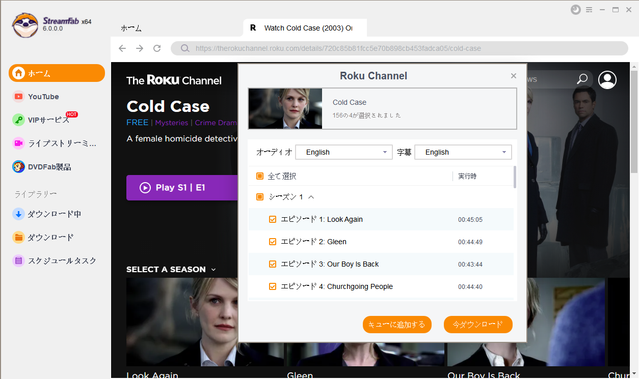Viewport: 639px width, 379px height.
Task: Uncheck エピソード 1: Look Again
Action: pyautogui.click(x=273, y=219)
